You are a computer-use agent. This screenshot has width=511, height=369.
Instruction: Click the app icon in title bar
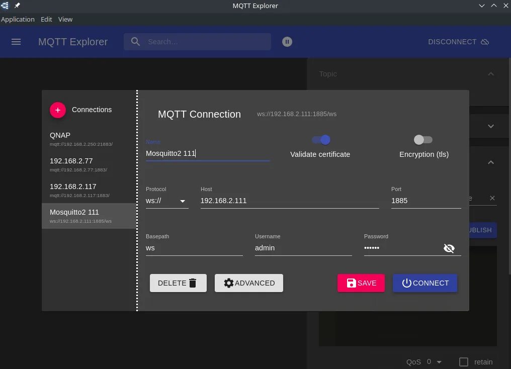5,5
